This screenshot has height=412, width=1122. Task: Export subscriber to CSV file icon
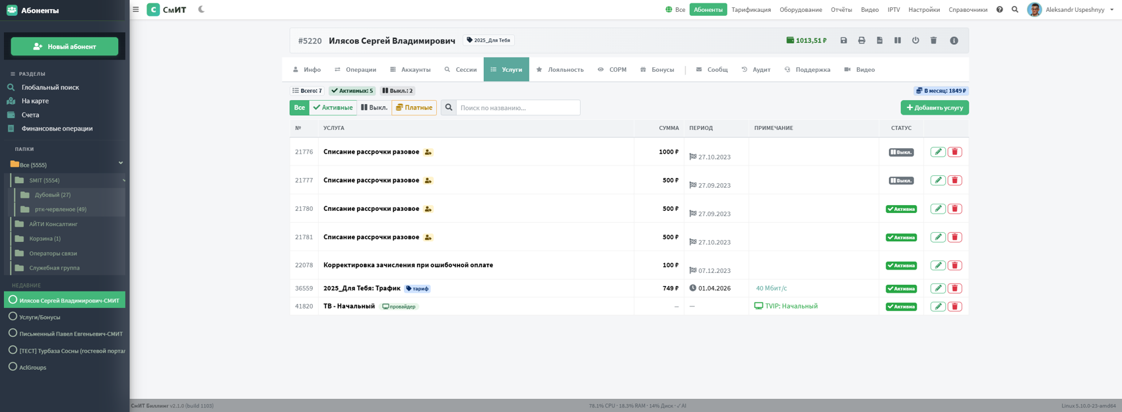click(x=879, y=40)
